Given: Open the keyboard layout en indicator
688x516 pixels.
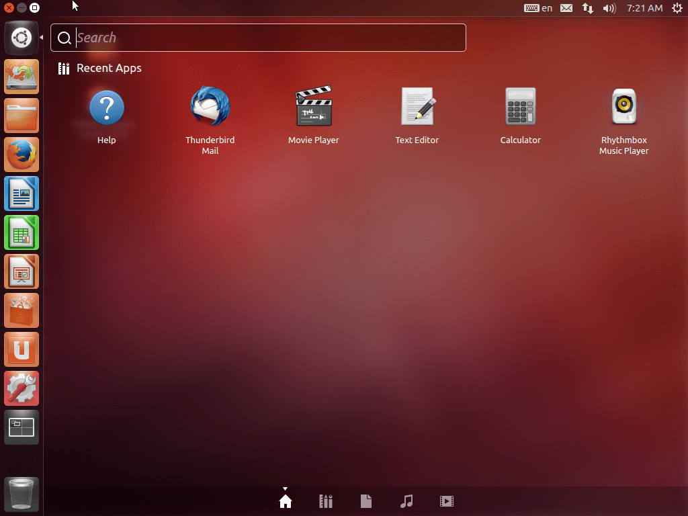Looking at the screenshot, I should [x=538, y=8].
